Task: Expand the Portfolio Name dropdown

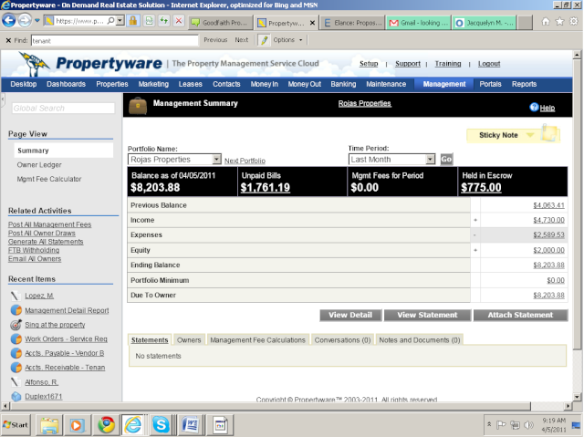Action: click(216, 160)
